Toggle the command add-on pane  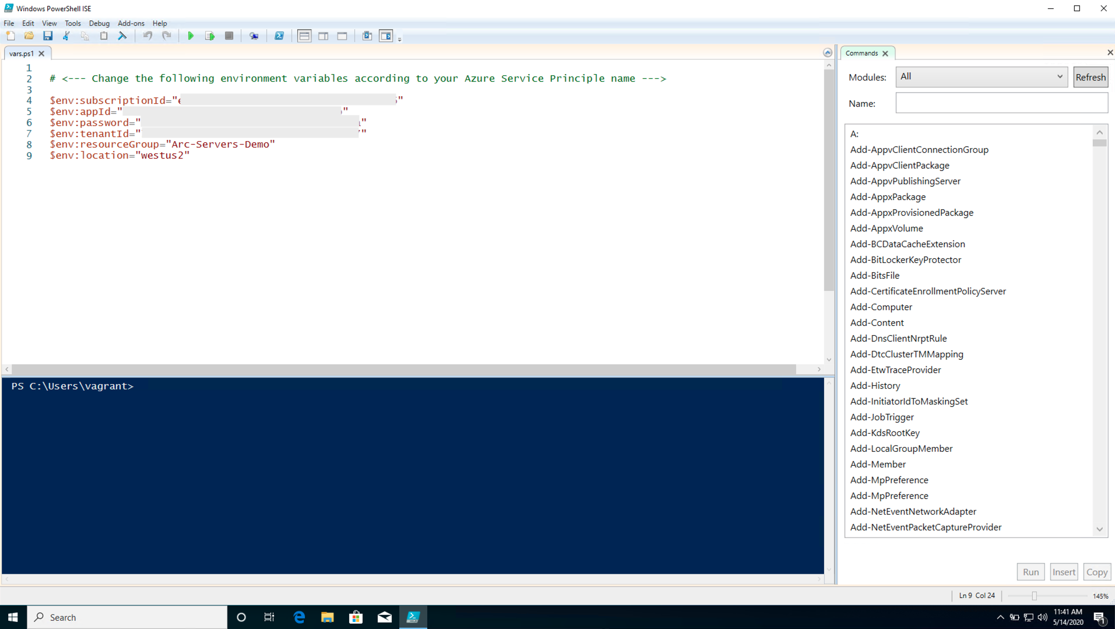pyautogui.click(x=386, y=36)
